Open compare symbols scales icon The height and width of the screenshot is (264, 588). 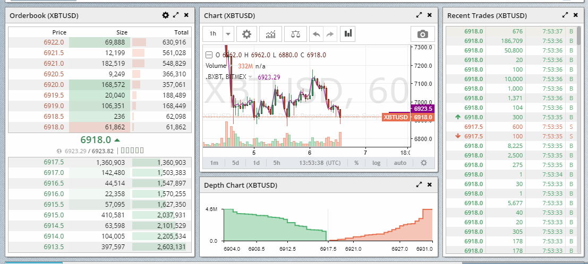click(295, 34)
